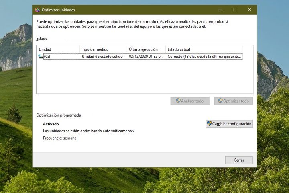The width and height of the screenshot is (289, 193).
Task: Select the (C:) drive icon in the list
Action: pos(41,57)
